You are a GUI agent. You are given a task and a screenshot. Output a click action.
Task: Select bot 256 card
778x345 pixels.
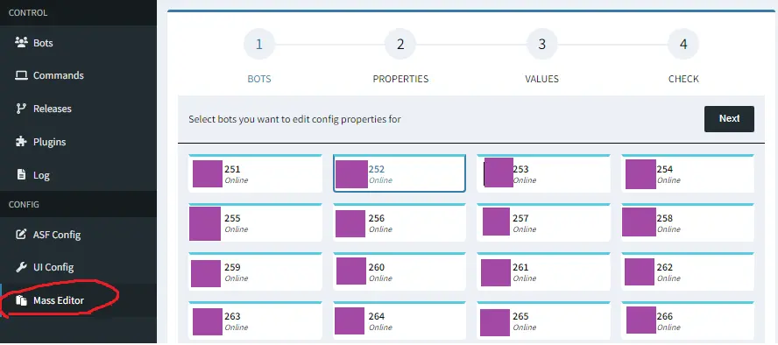(400, 222)
